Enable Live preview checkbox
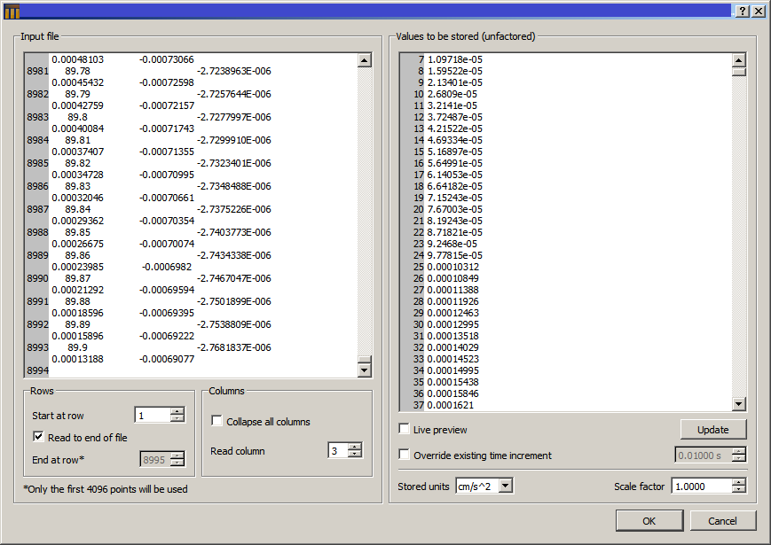 tap(405, 430)
